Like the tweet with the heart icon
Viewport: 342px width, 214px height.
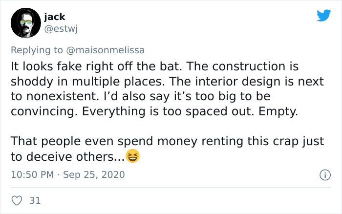click(x=17, y=200)
